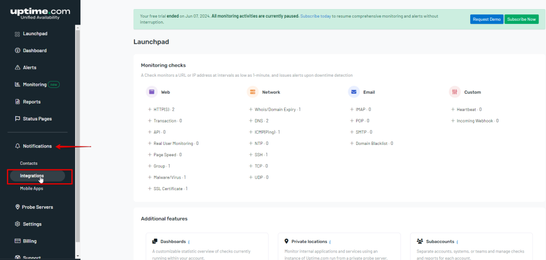Click the Billing card icon
546x260 pixels.
click(18, 241)
